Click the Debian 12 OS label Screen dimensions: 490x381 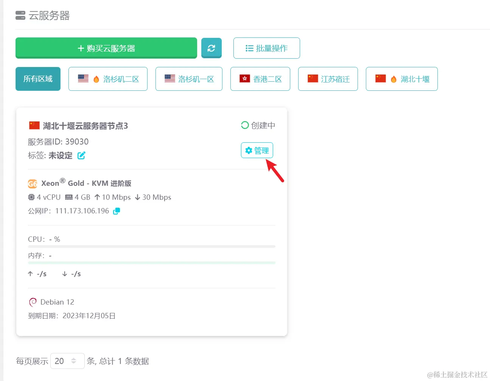click(57, 302)
